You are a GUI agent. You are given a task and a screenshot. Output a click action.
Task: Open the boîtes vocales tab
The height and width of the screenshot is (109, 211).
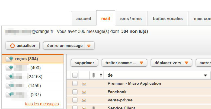pyautogui.click(x=168, y=19)
